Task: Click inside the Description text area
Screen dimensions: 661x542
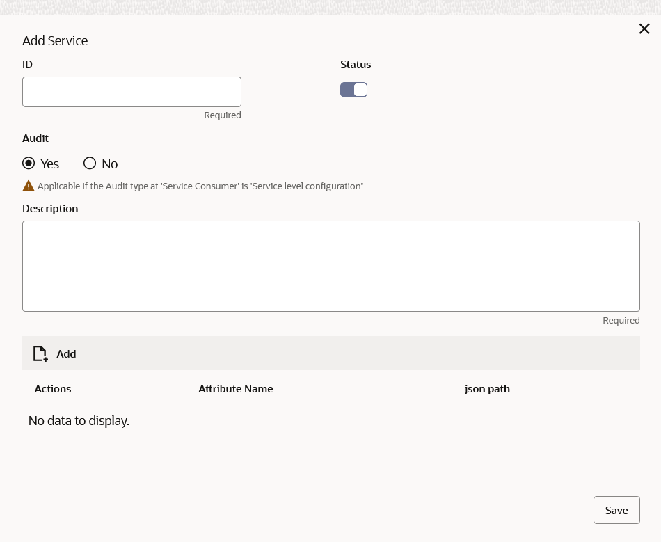Action: 330,266
